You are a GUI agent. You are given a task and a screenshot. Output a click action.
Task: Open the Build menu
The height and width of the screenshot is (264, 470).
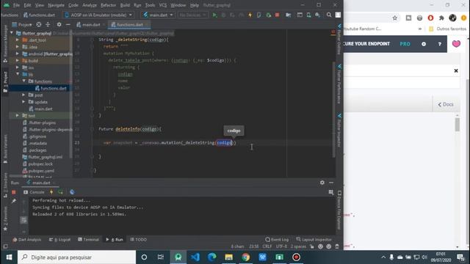125,5
